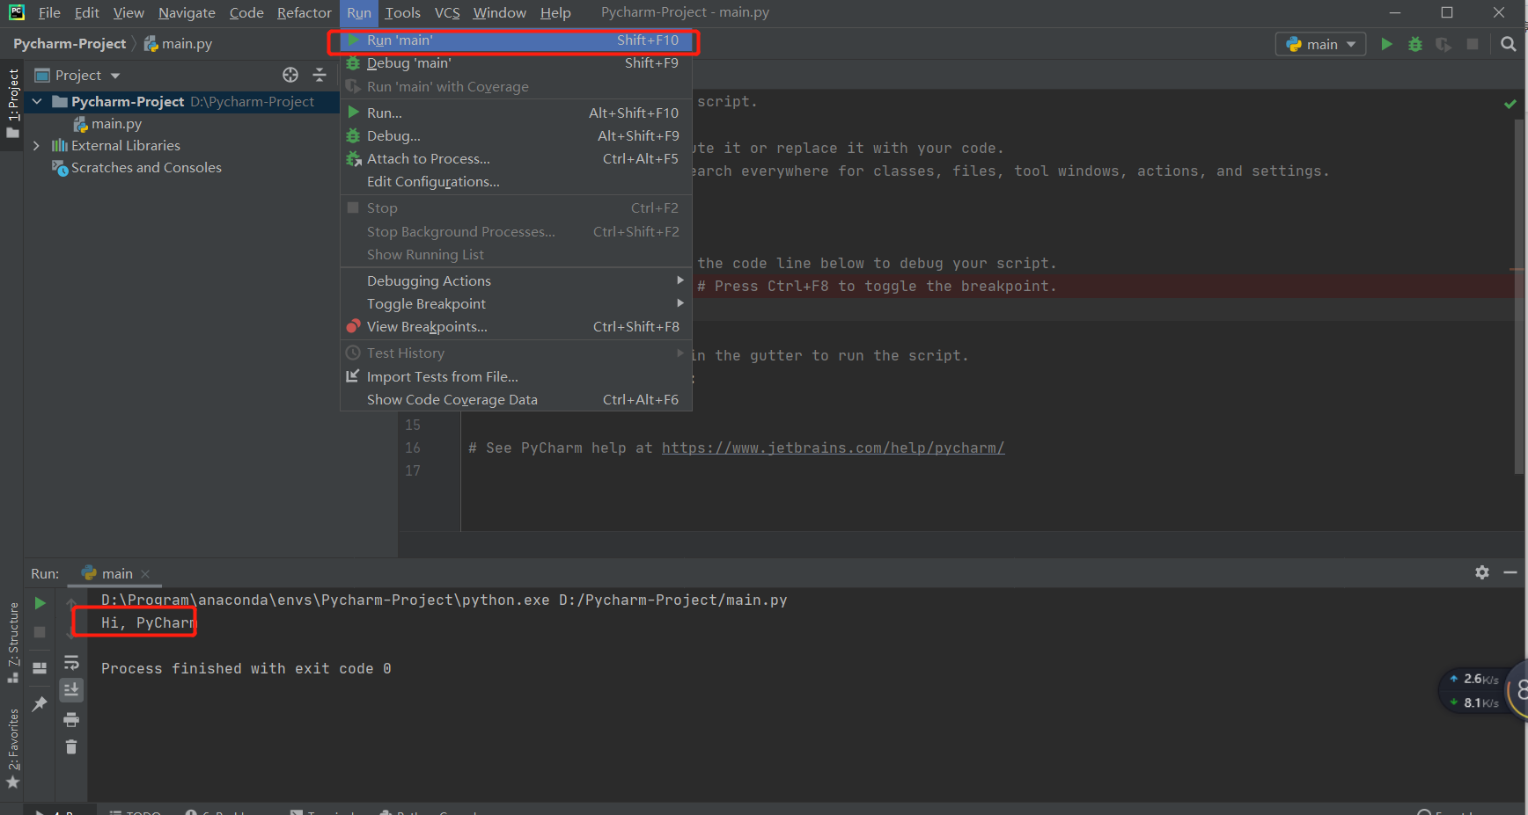This screenshot has width=1528, height=815.
Task: Open the View menu
Action: pyautogui.click(x=129, y=12)
